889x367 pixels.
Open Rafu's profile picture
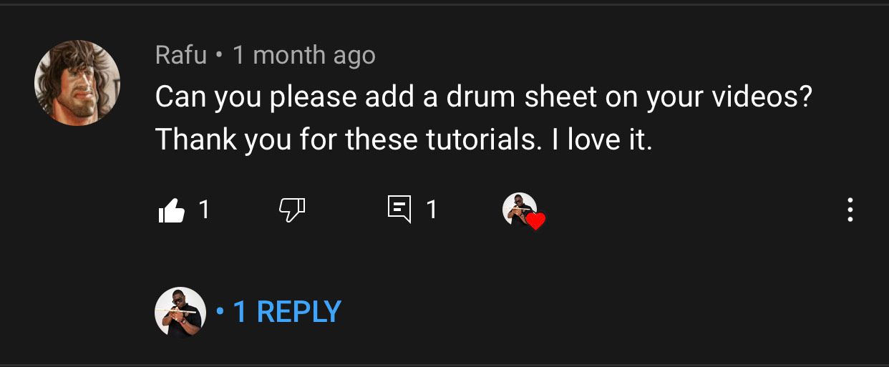(77, 83)
